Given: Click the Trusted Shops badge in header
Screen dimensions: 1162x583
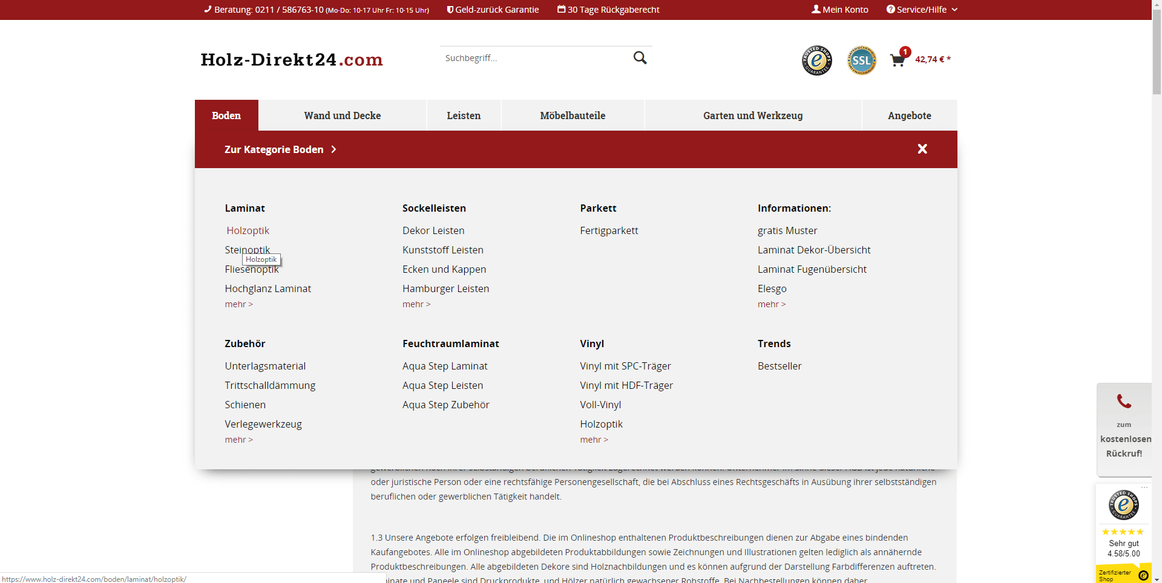Looking at the screenshot, I should [817, 60].
